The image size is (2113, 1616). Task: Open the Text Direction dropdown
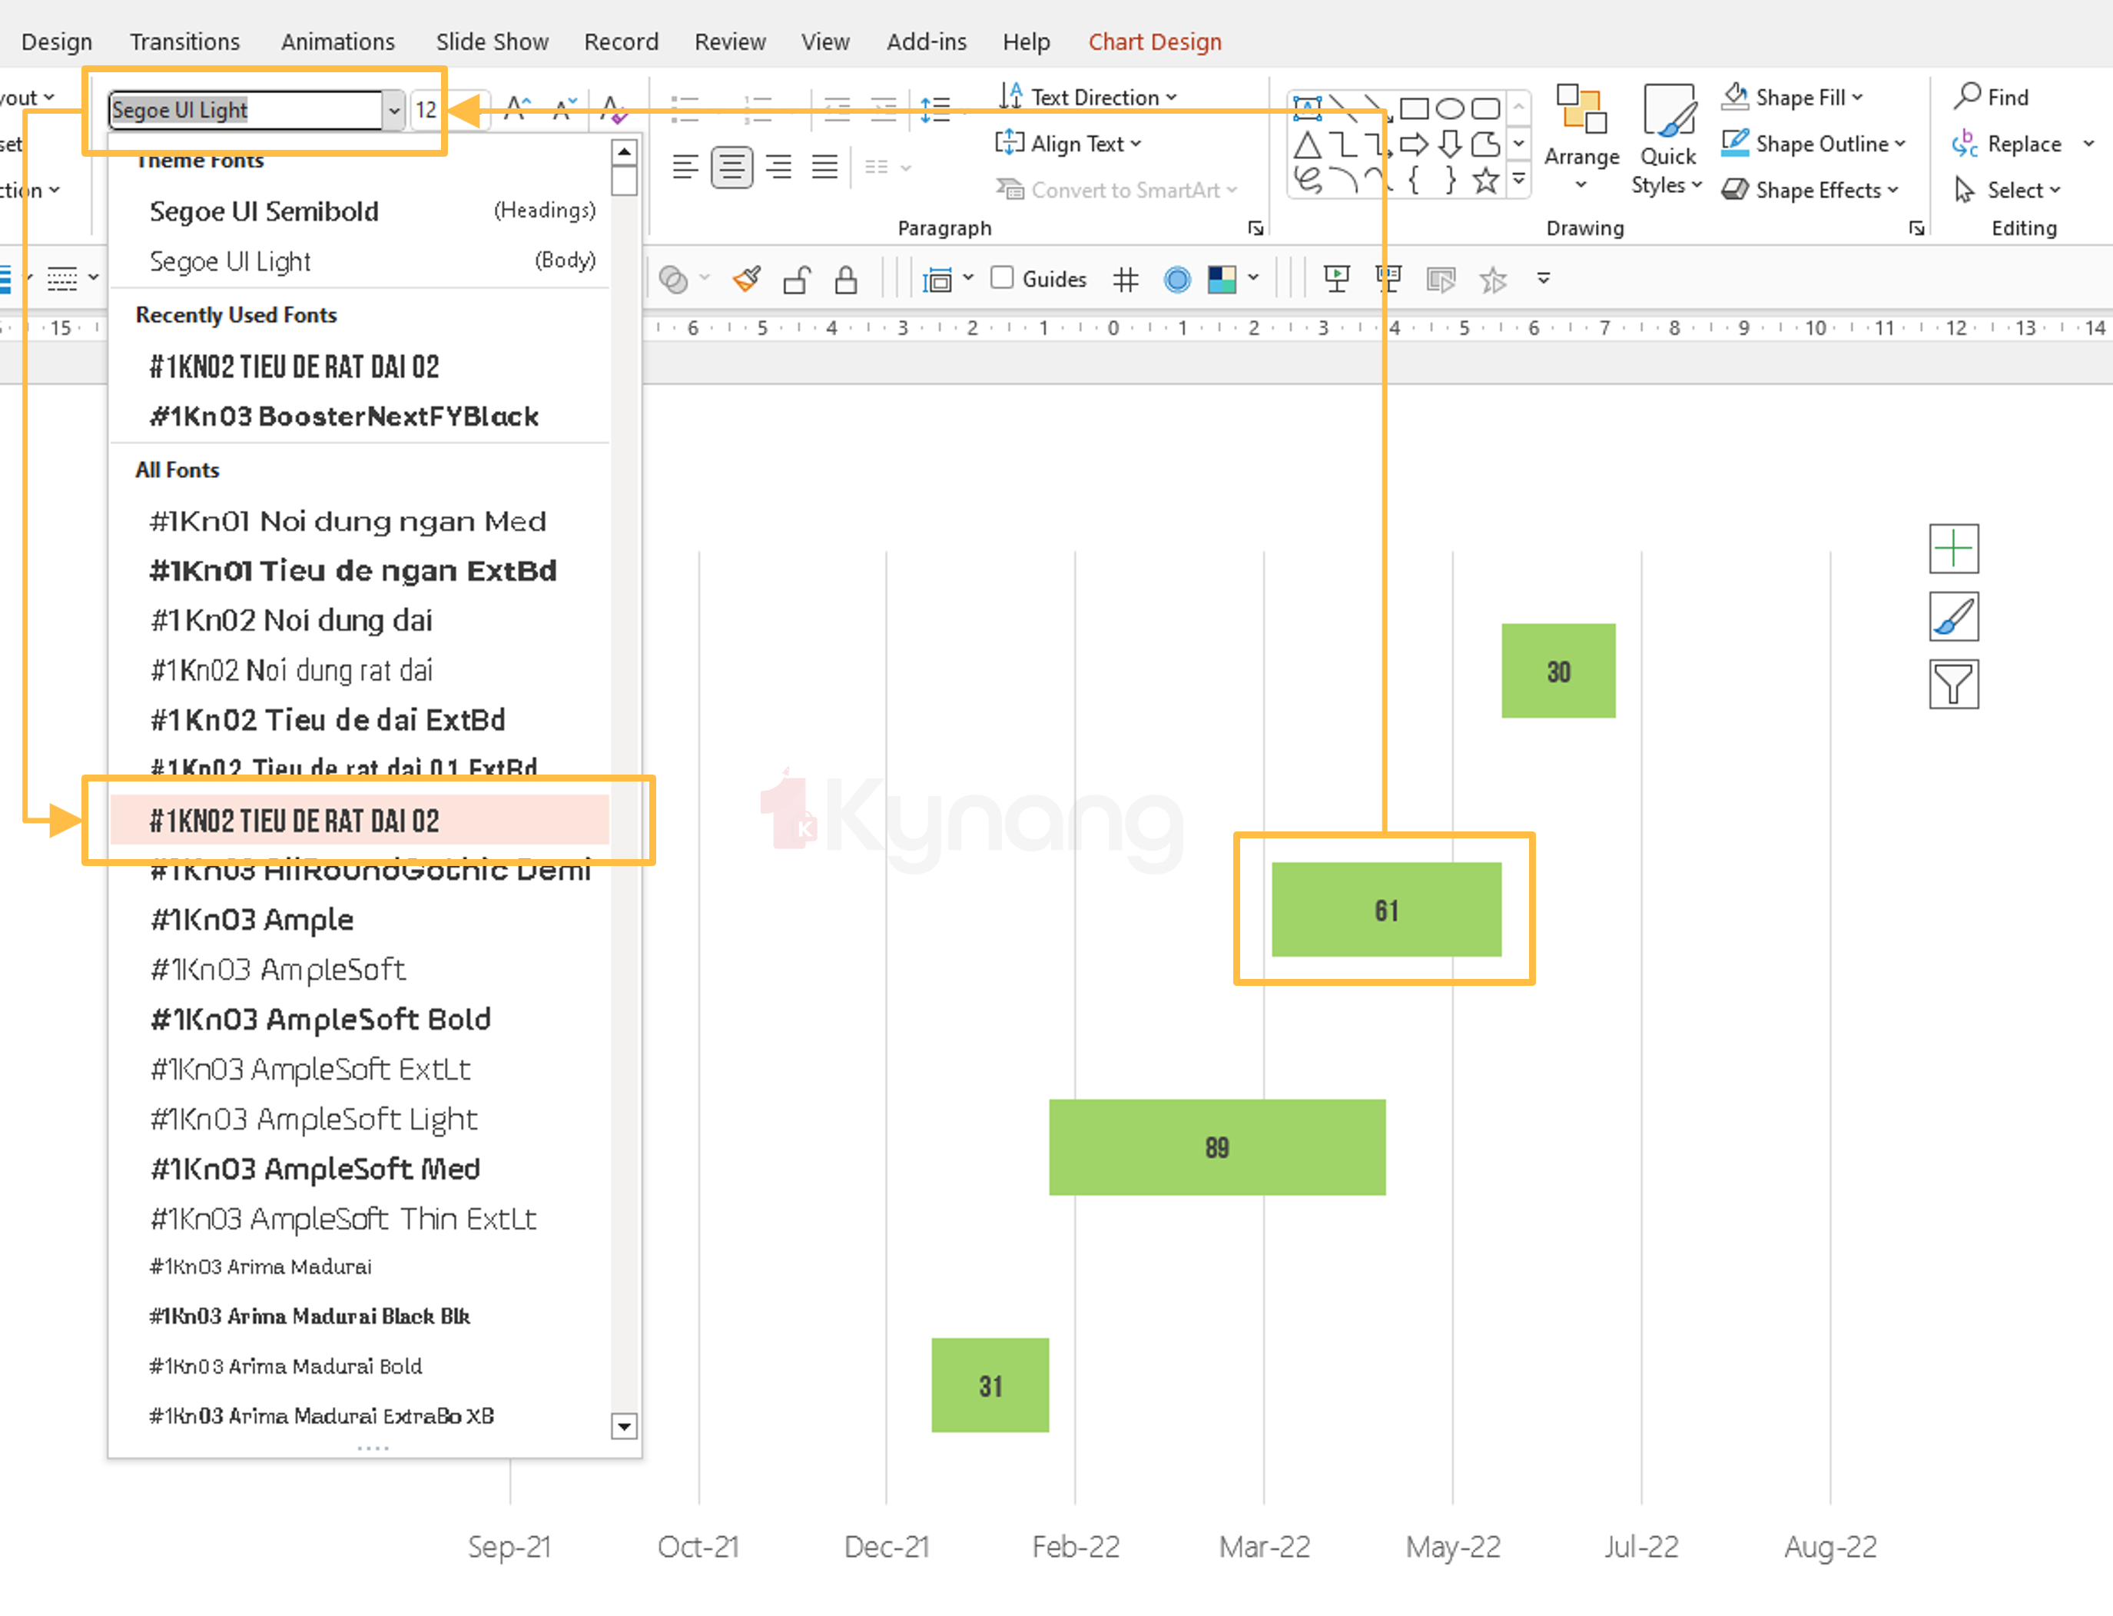1088,96
